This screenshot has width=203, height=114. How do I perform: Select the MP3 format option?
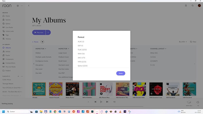(82, 62)
